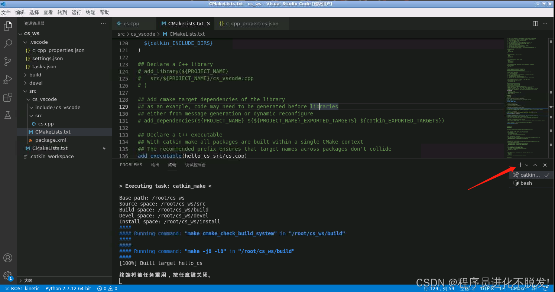Viewport: 555px width, 292px height.
Task: Switch to the 输出 panel tab
Action: click(x=155, y=165)
